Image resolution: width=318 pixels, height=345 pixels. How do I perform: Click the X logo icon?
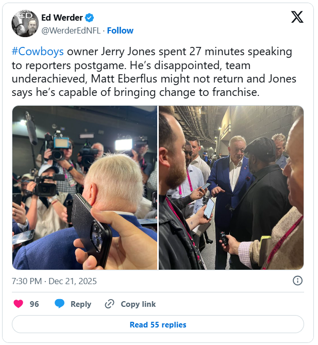click(x=297, y=17)
